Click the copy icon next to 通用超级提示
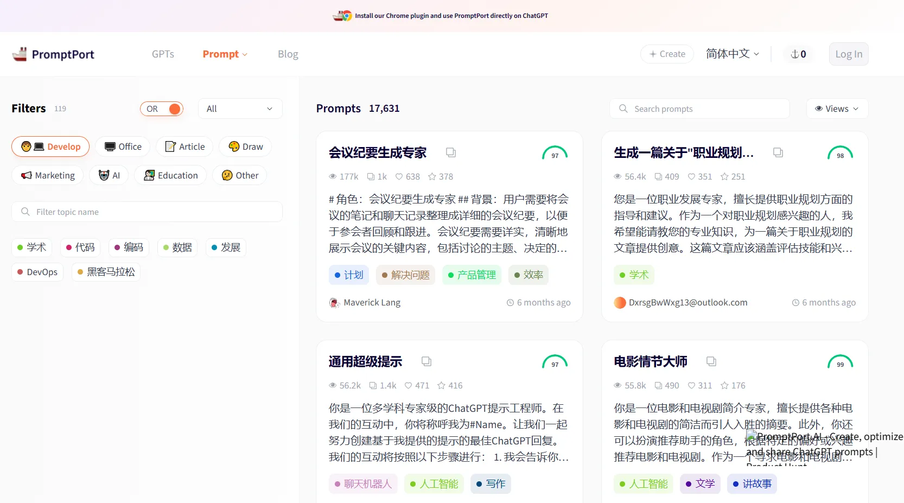 [426, 361]
